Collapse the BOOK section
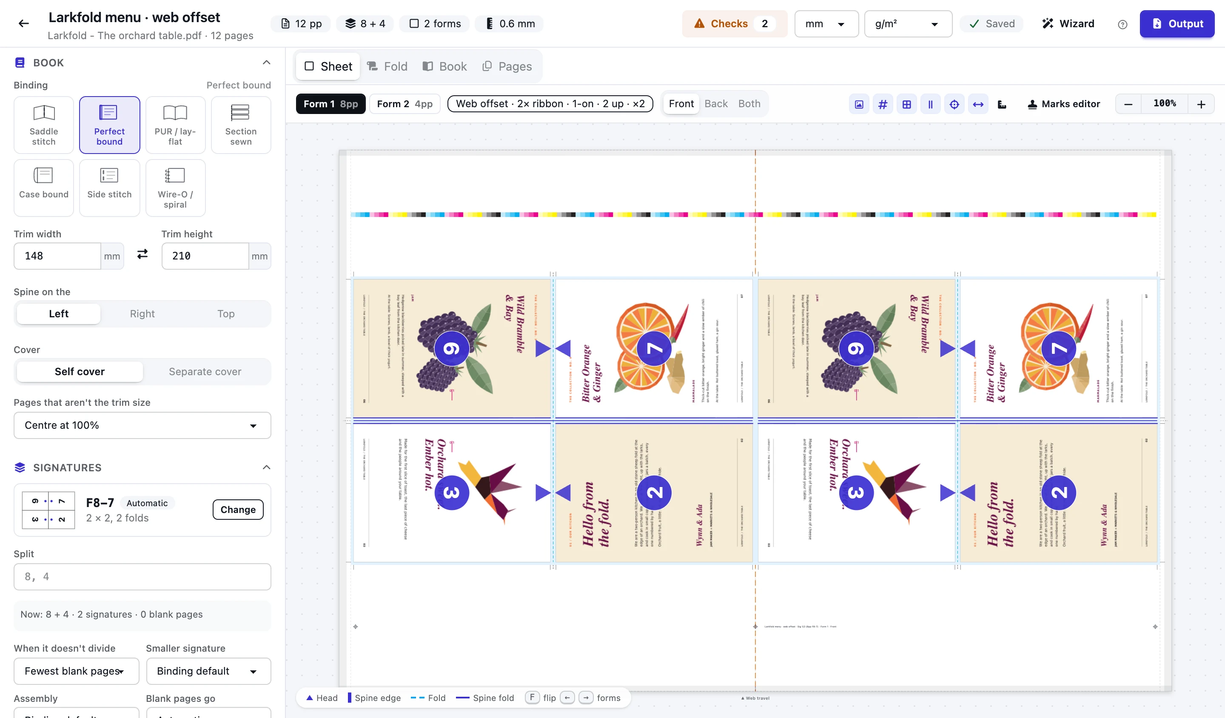1225x718 pixels. point(266,62)
